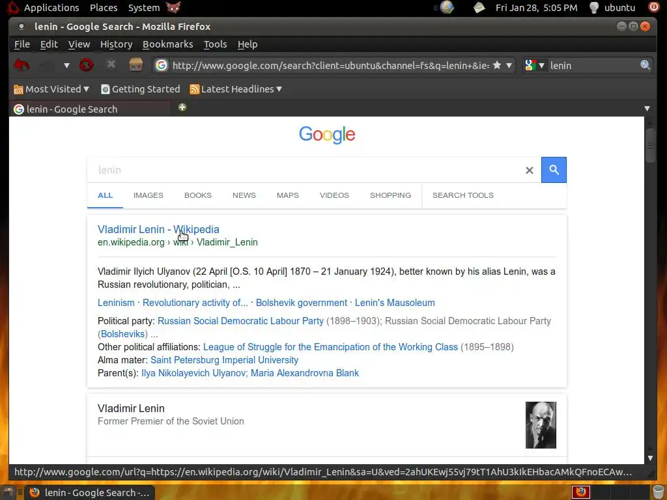
Task: Open the Bookmarks menu
Action: (167, 44)
